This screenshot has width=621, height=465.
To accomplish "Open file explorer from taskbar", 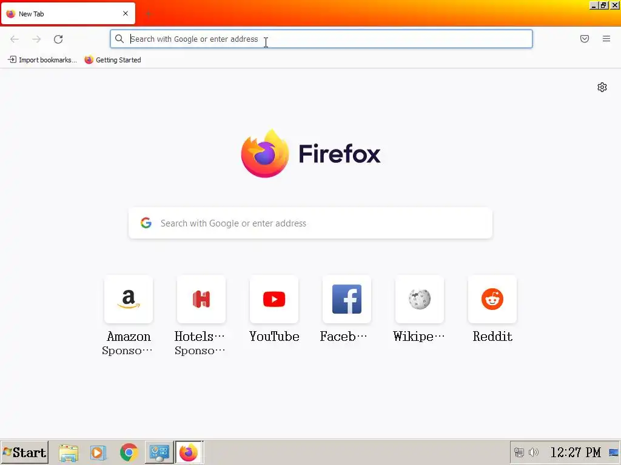I will pyautogui.click(x=69, y=452).
